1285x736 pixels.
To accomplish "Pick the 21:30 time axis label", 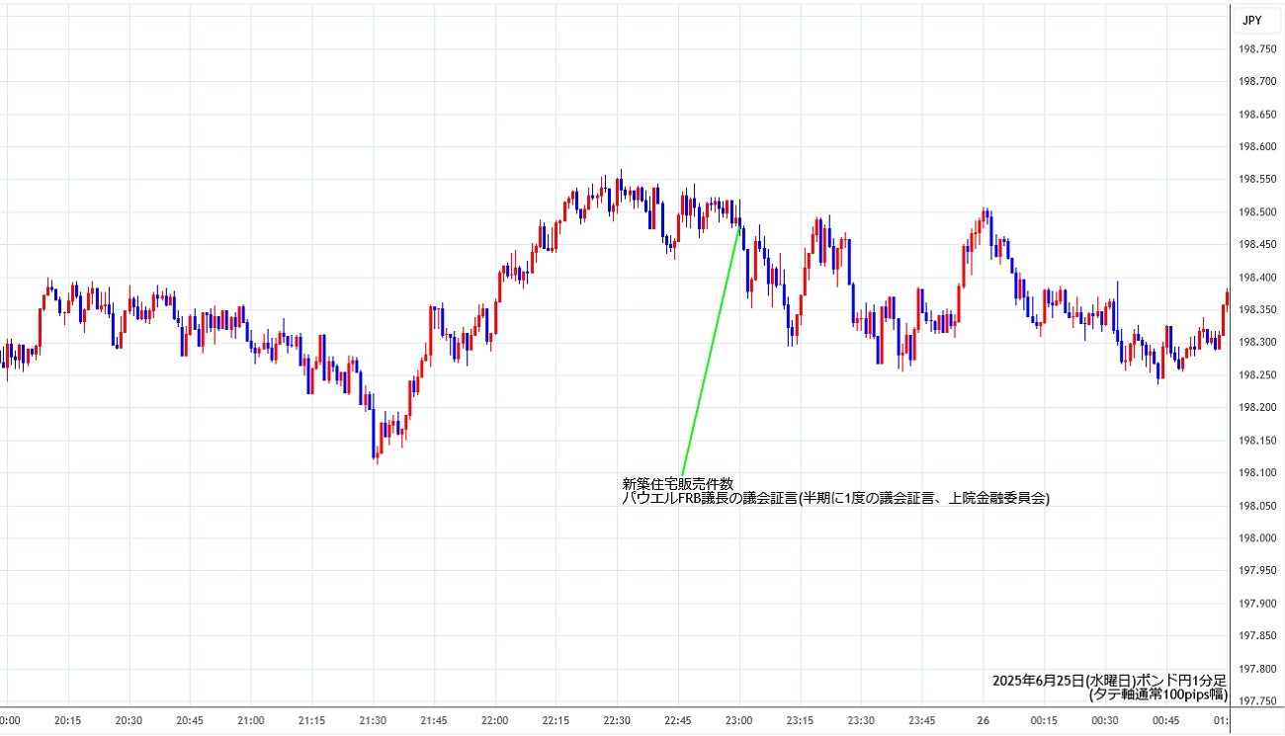I will pos(374,721).
